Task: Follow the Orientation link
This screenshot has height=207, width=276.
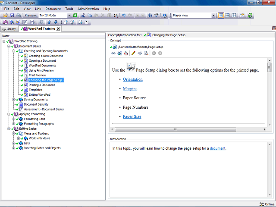Action: pyautogui.click(x=133, y=79)
